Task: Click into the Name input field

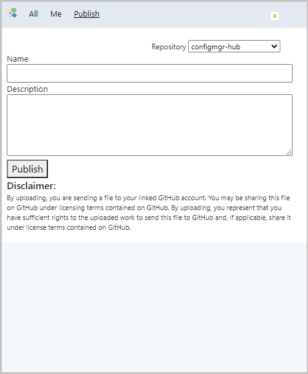Action: click(x=149, y=73)
